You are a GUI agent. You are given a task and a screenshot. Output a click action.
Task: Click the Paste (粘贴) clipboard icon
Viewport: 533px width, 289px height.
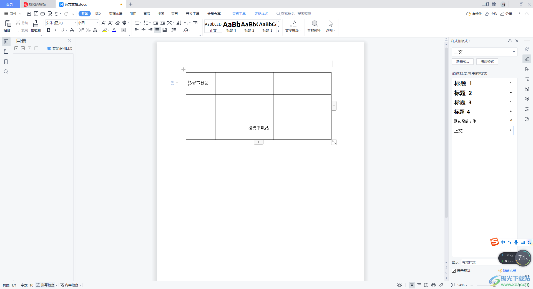click(x=8, y=24)
